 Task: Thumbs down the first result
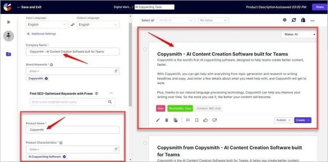[x=214, y=120]
